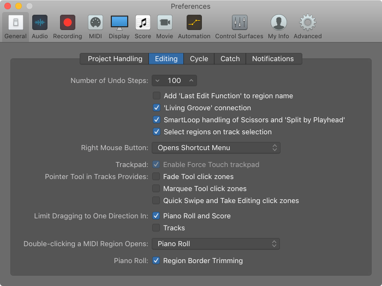Switch to the Project Handling tab
The height and width of the screenshot is (286, 382).
click(115, 59)
